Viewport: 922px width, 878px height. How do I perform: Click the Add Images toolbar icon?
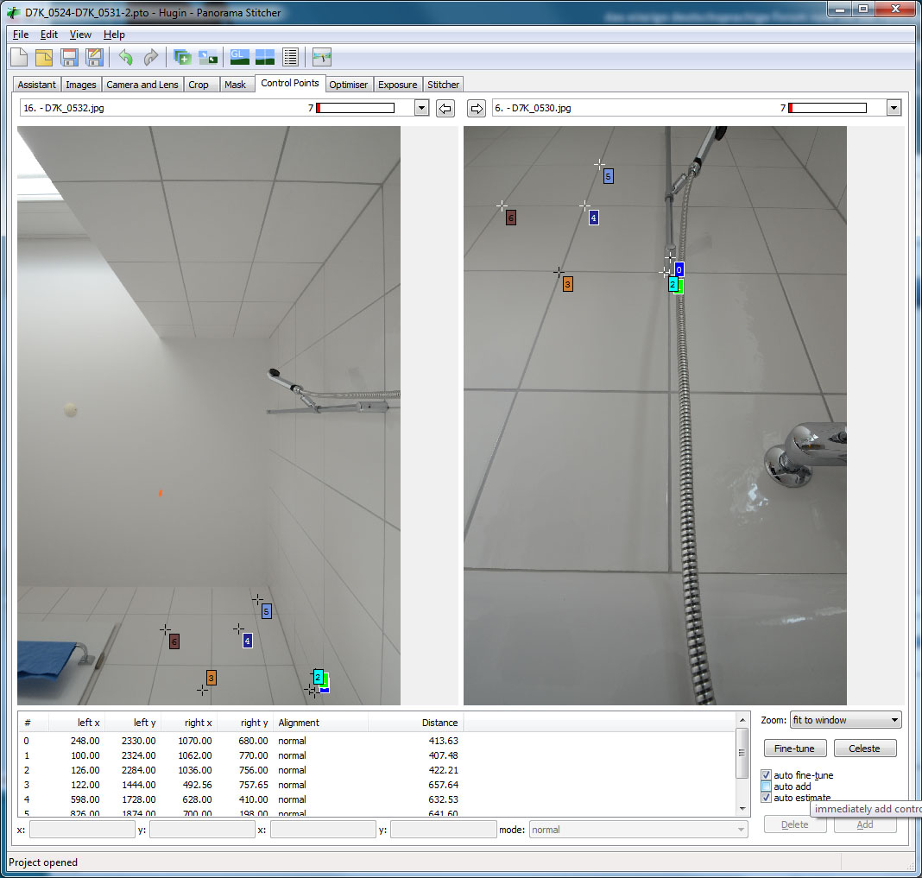point(182,58)
